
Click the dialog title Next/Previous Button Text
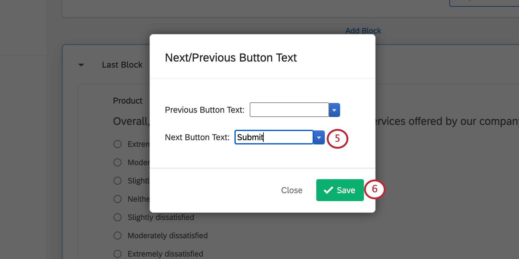click(231, 58)
